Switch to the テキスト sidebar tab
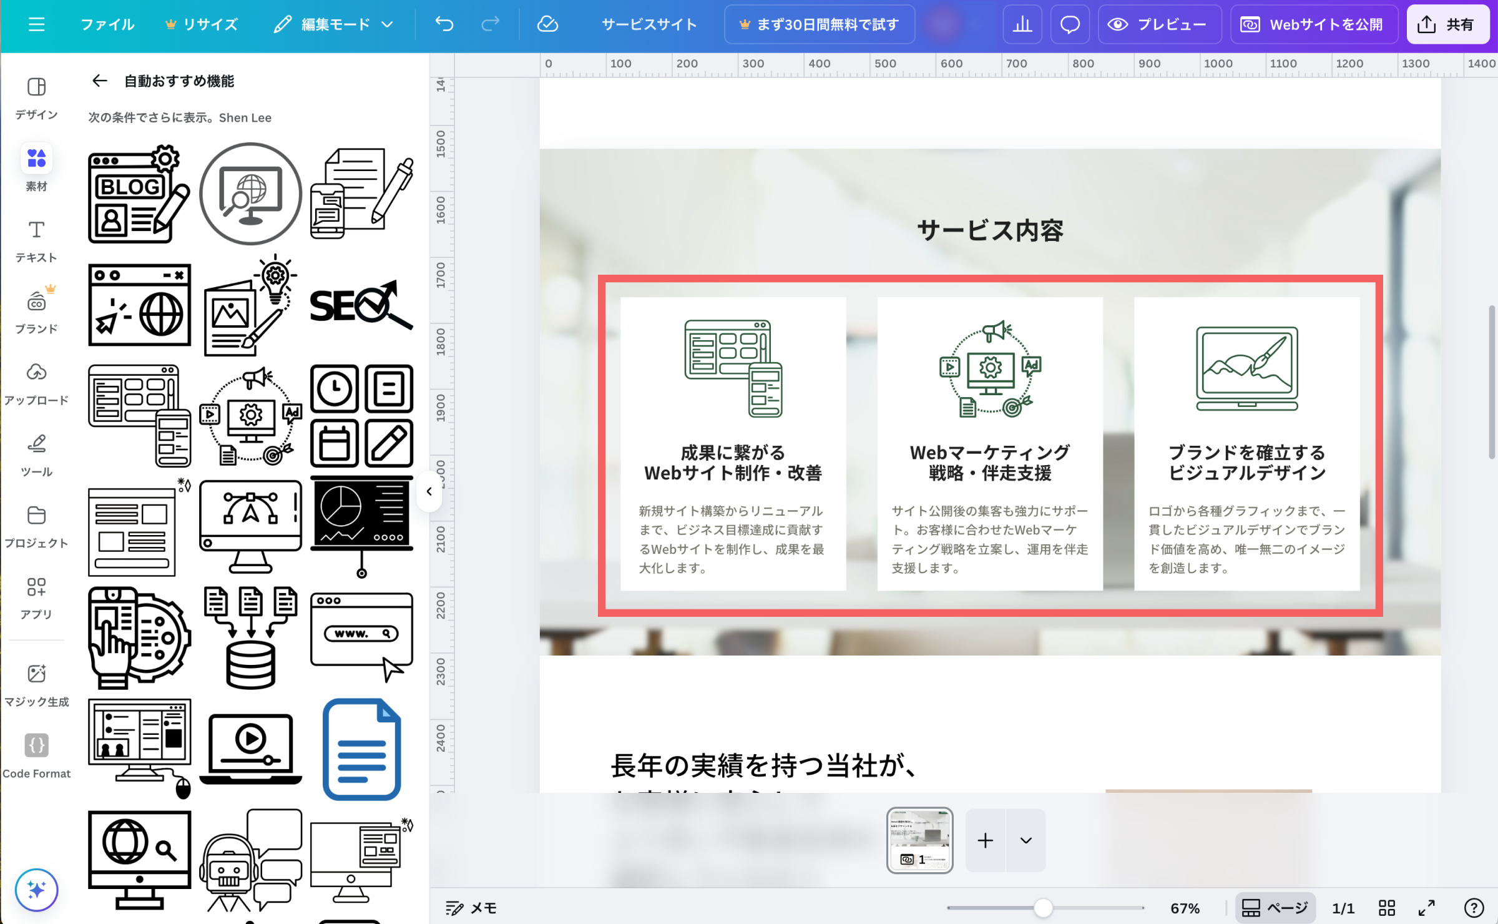Viewport: 1498px width, 924px height. (x=36, y=241)
